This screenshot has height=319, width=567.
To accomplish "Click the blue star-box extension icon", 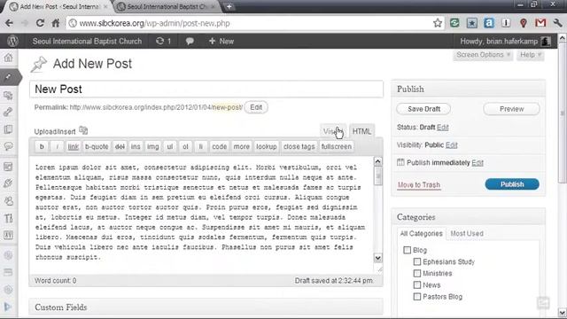I will click(x=471, y=23).
